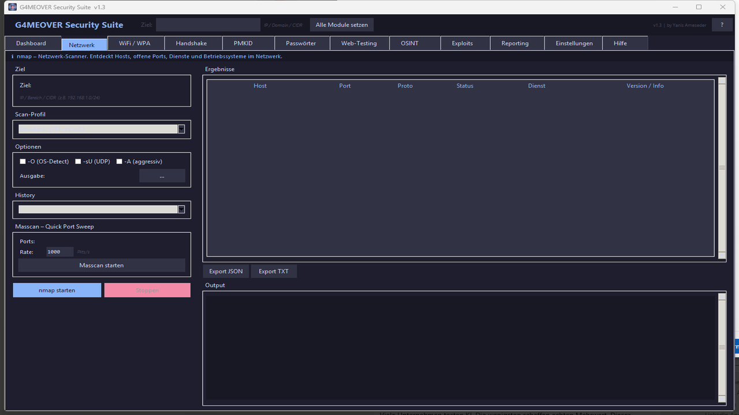The height and width of the screenshot is (415, 739).
Task: Enable the -A (aggressiv) checkbox
Action: coord(120,161)
